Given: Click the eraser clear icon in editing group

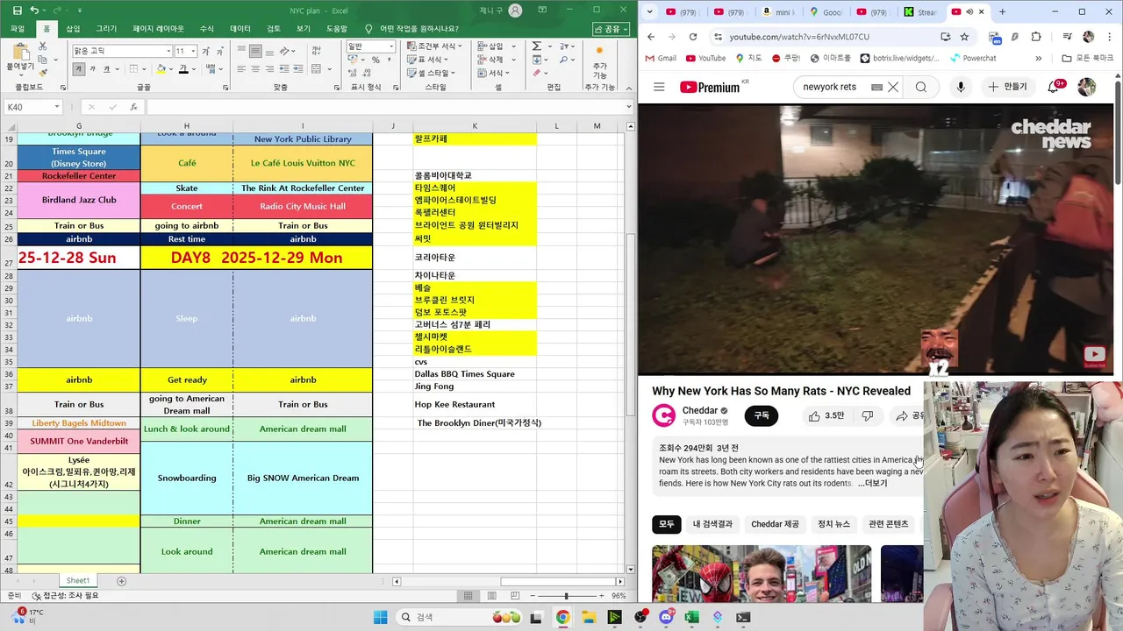Looking at the screenshot, I should pos(536,72).
